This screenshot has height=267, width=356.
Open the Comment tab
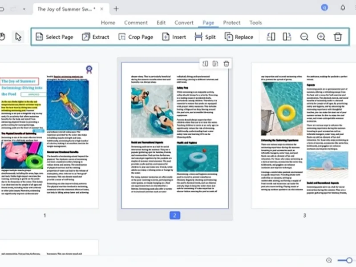coord(136,23)
